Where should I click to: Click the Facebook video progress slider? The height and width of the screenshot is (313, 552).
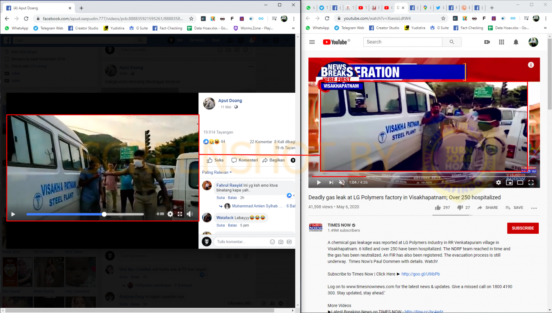pos(85,214)
